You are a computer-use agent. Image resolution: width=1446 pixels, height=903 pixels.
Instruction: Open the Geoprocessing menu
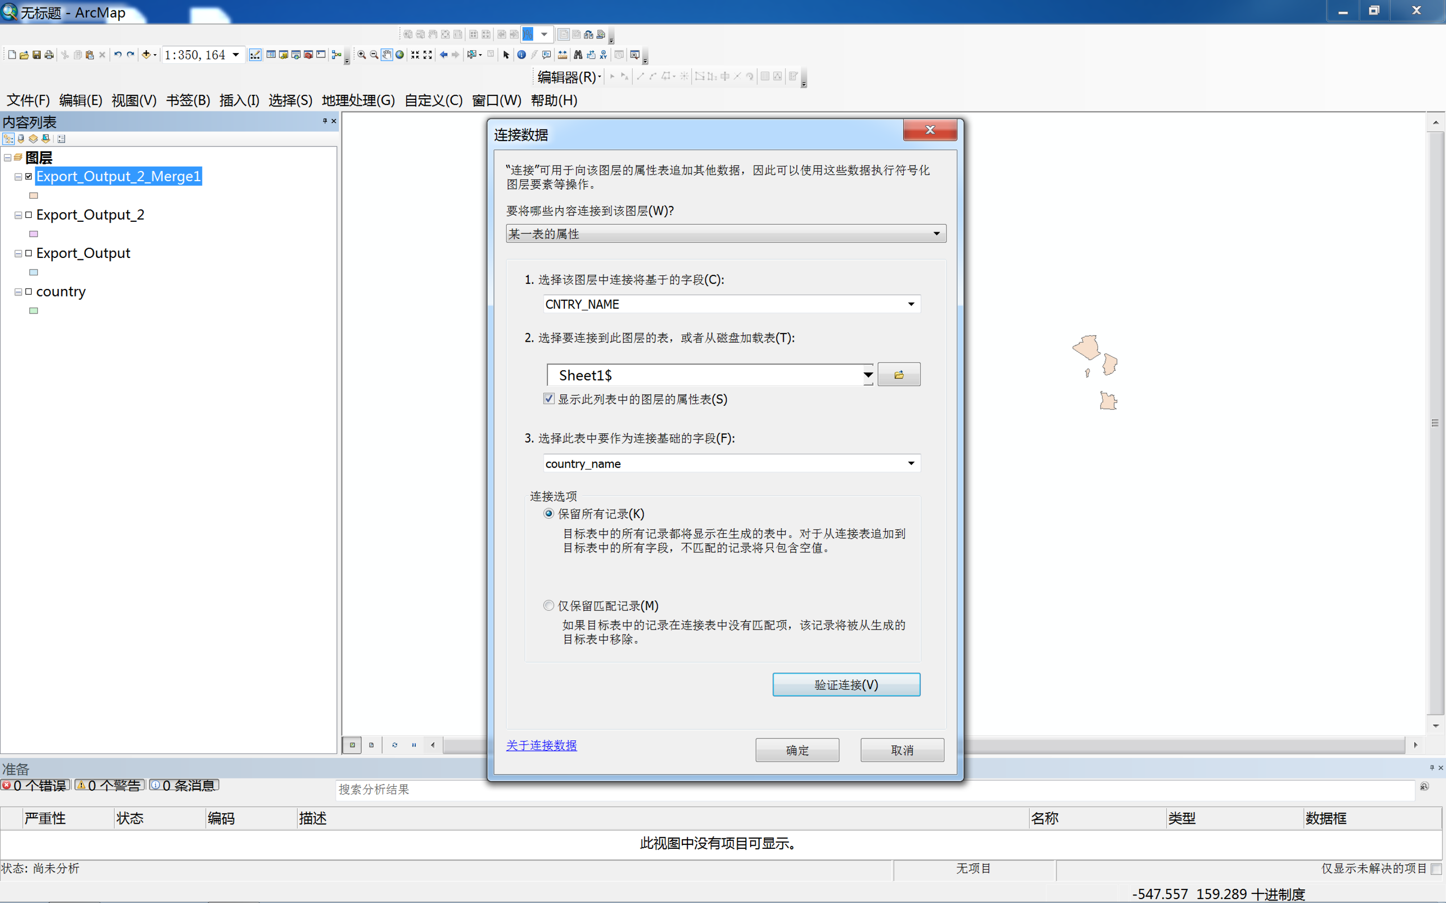[358, 100]
